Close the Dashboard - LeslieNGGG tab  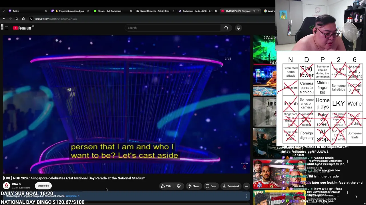point(216,11)
